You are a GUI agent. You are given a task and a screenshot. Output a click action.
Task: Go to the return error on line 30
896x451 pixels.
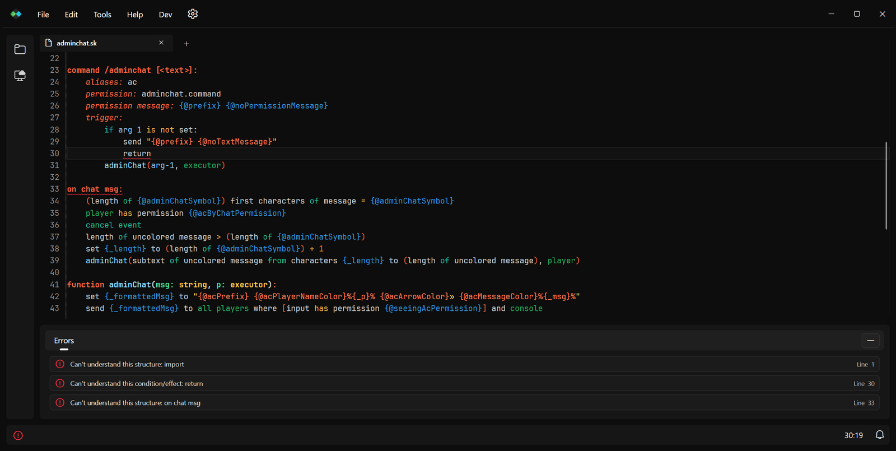click(x=464, y=383)
